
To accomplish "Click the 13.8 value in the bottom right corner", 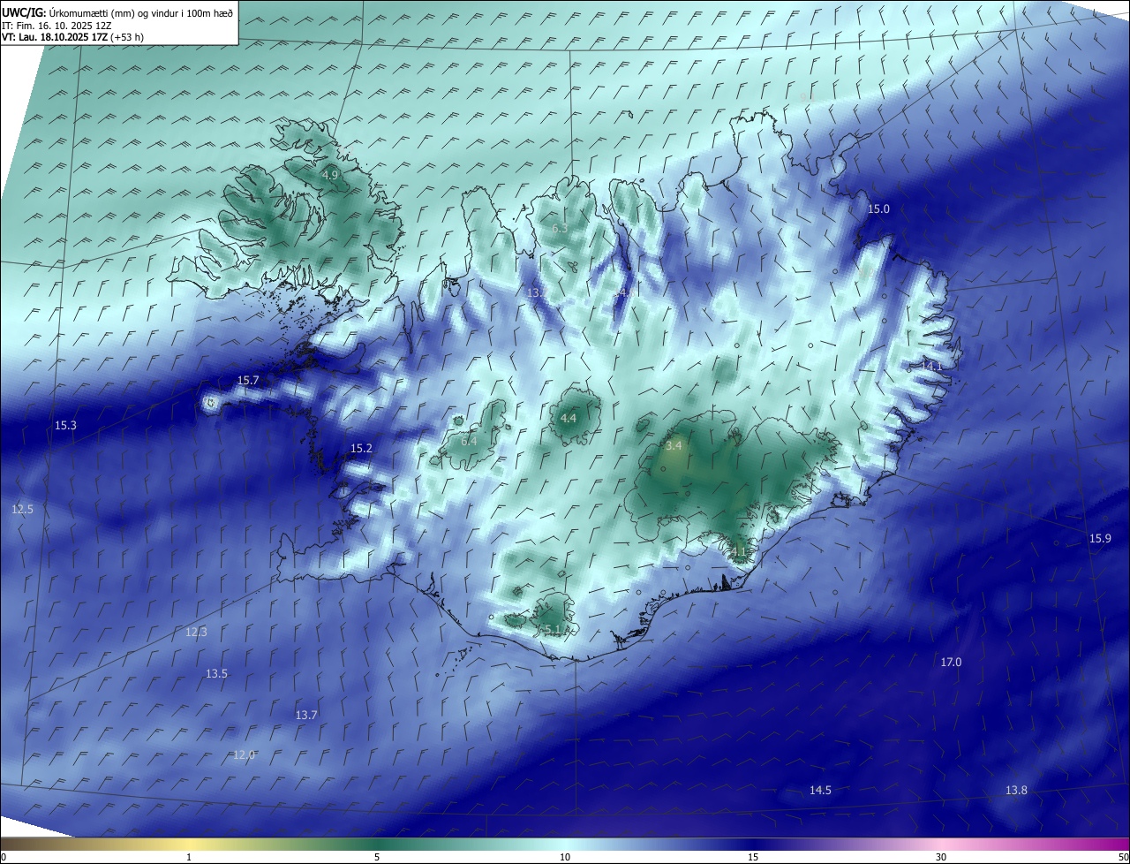I will click(x=1016, y=791).
